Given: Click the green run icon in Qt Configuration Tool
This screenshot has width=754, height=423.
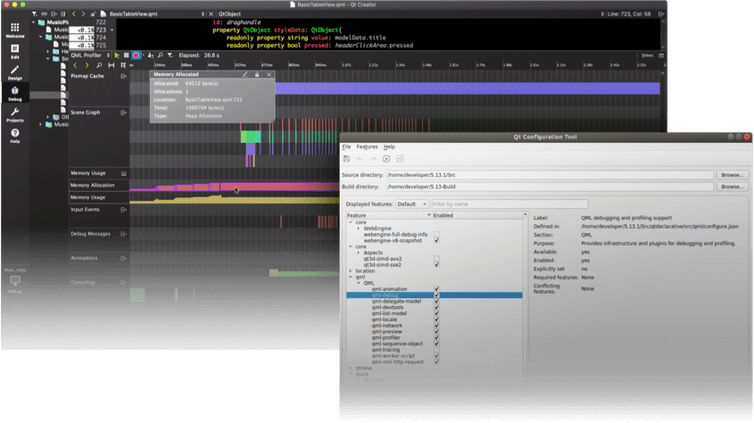Looking at the screenshot, I should (x=386, y=159).
